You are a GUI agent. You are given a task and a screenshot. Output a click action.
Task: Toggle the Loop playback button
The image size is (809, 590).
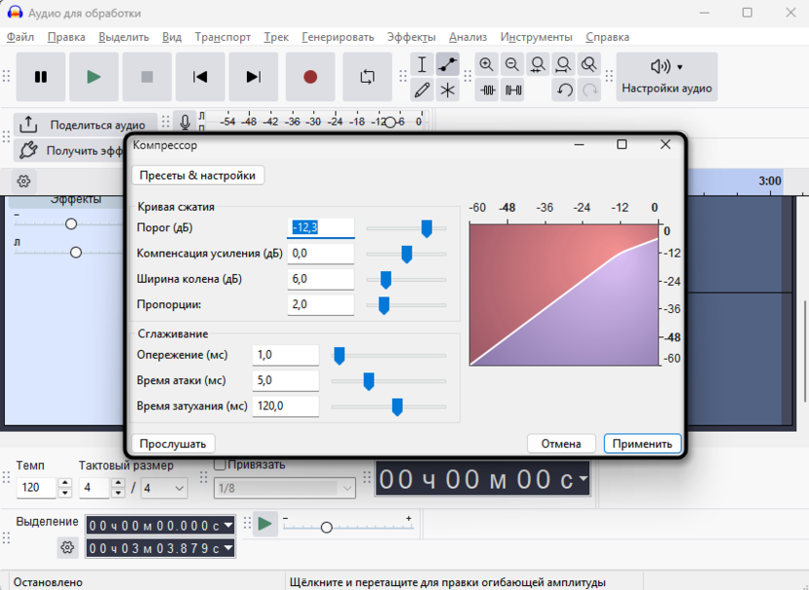pyautogui.click(x=368, y=77)
